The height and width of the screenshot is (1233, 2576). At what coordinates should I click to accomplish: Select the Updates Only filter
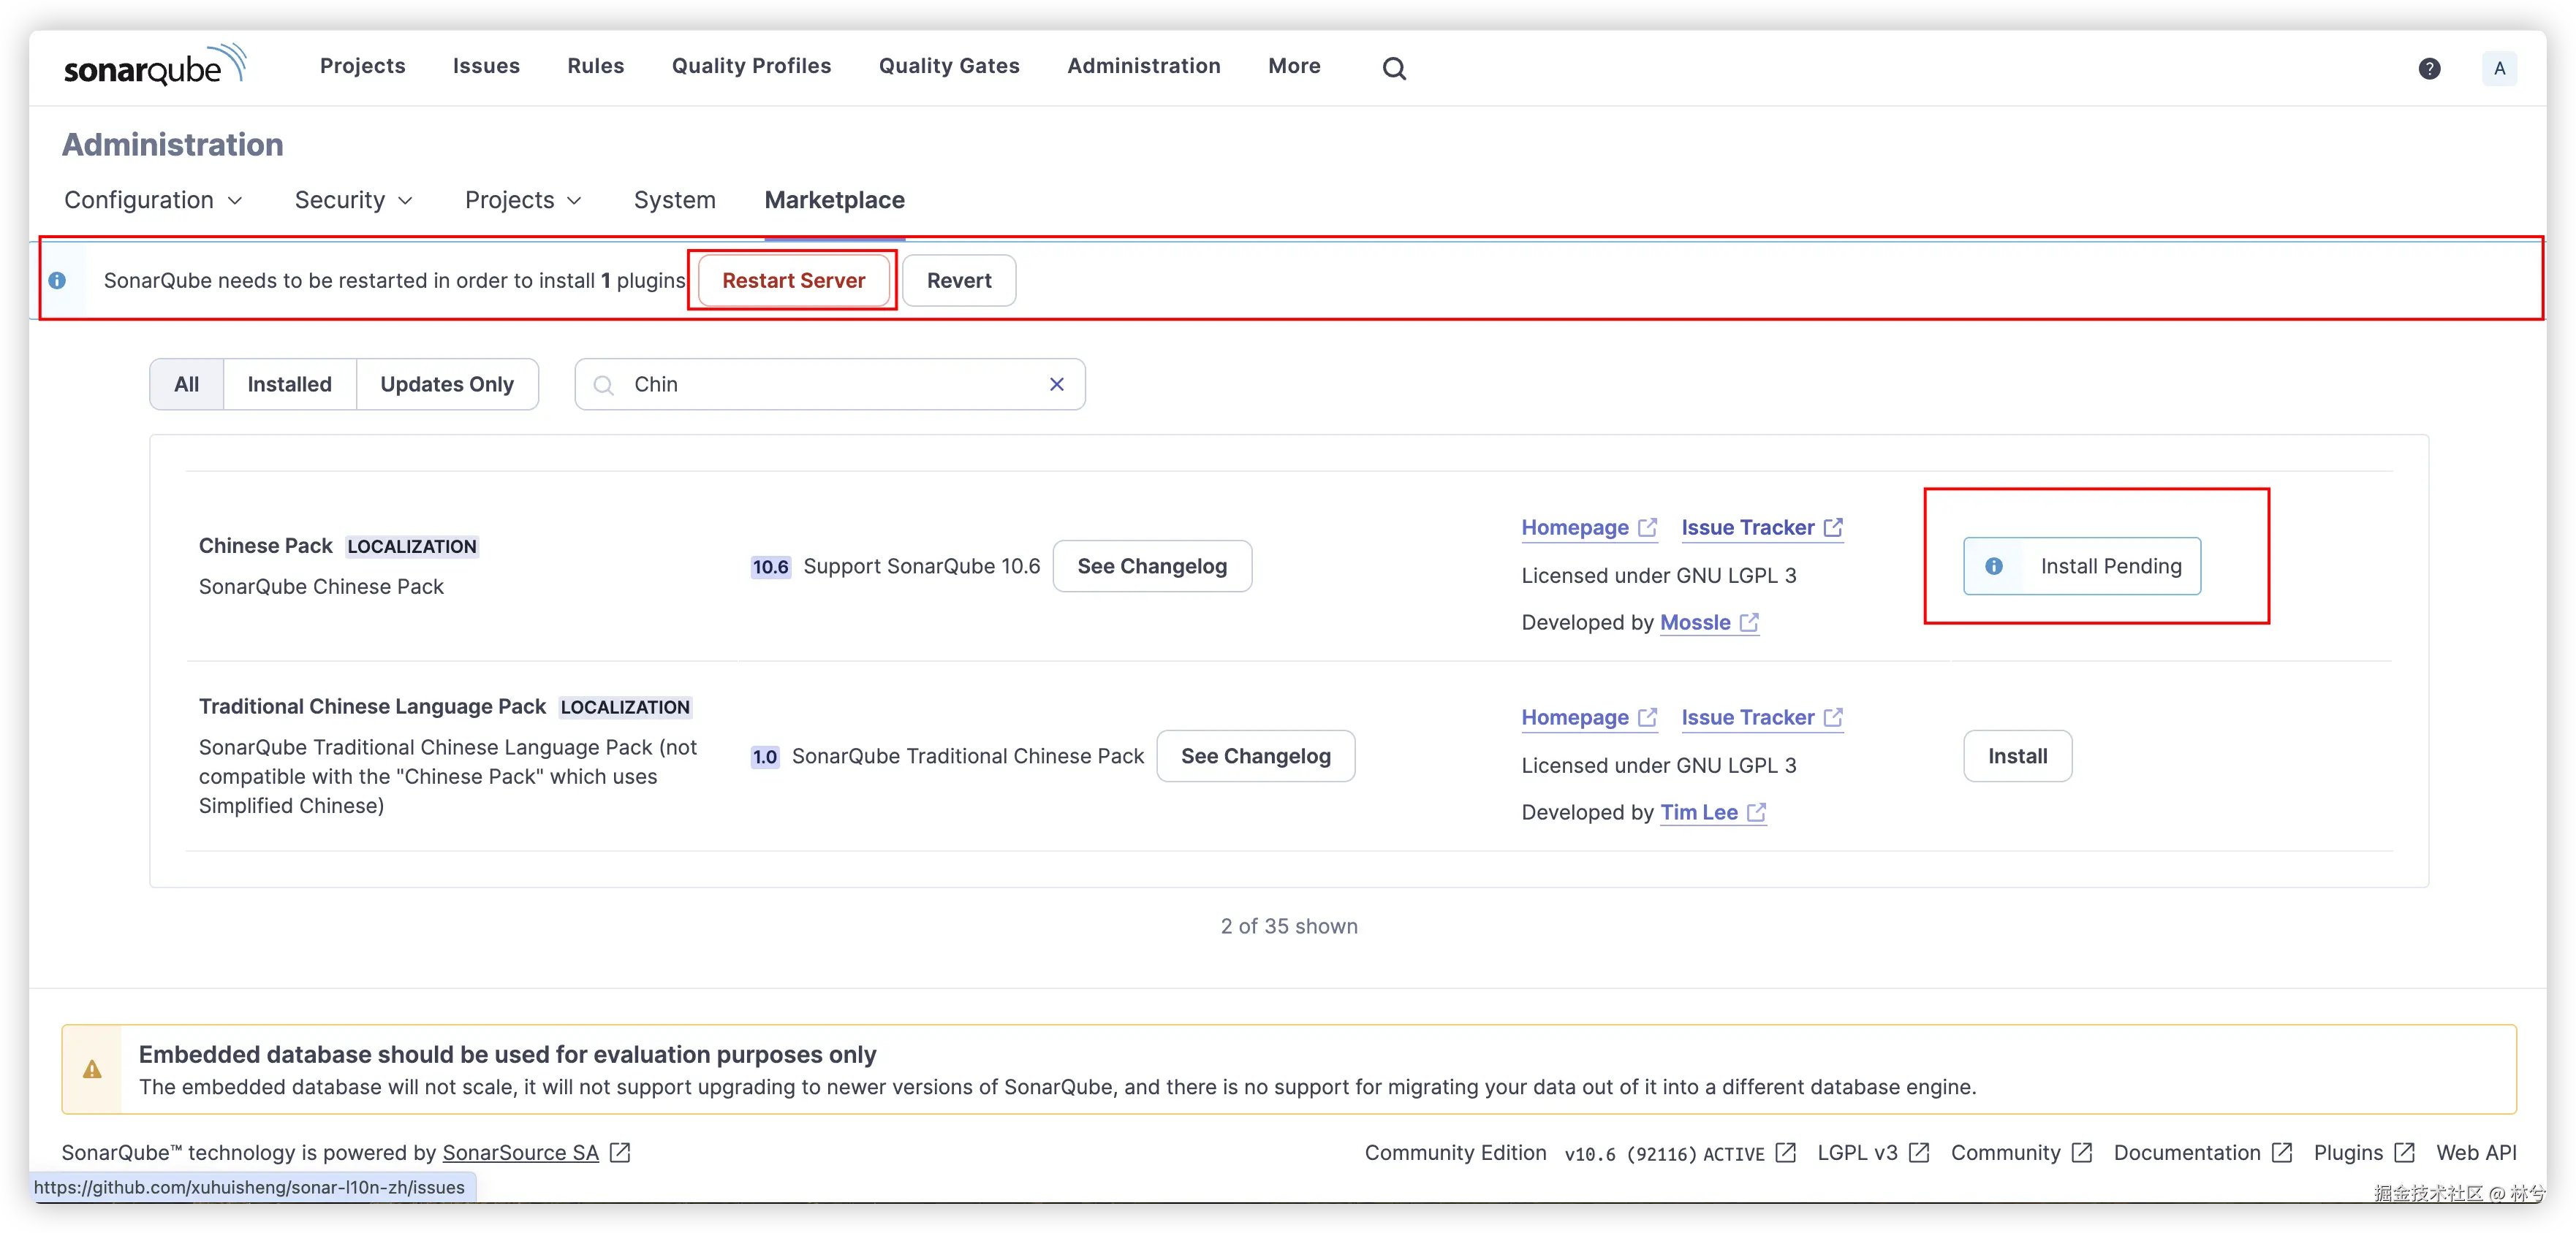pos(447,385)
